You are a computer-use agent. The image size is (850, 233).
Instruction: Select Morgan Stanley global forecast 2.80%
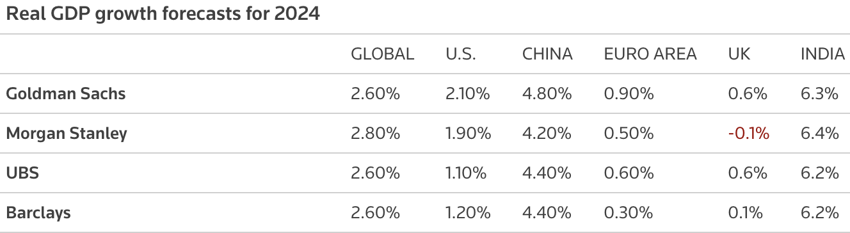tap(375, 133)
